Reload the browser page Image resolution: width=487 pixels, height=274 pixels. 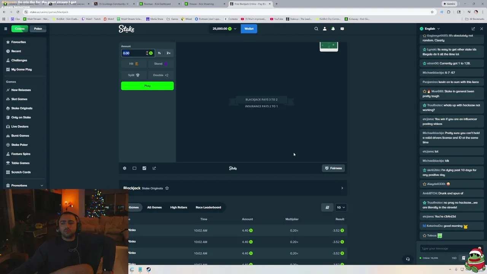click(18, 12)
